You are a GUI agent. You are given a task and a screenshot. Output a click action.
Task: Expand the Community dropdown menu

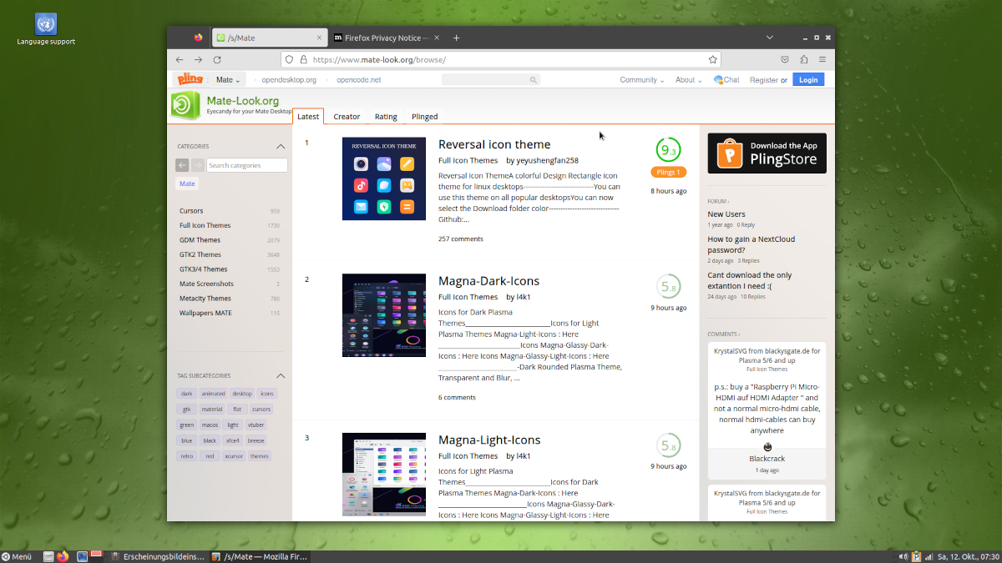coord(642,80)
